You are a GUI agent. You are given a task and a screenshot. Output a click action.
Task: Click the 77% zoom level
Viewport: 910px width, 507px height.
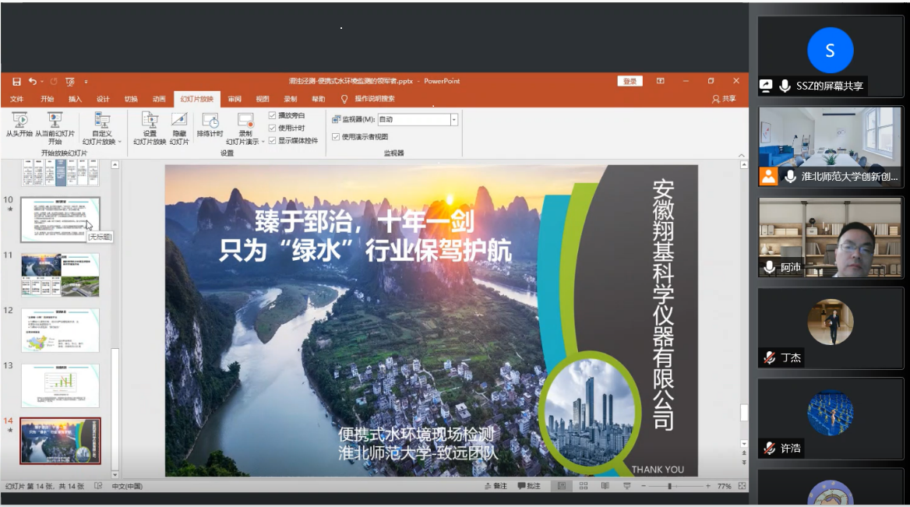pyautogui.click(x=724, y=486)
